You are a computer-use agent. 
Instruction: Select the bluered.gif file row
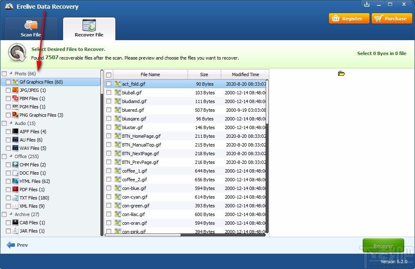185,110
